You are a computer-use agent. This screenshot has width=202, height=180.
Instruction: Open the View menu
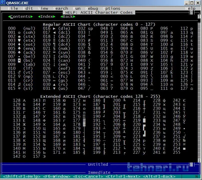tap(43, 8)
